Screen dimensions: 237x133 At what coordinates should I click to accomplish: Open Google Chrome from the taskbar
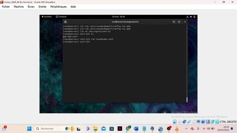(x=128, y=129)
